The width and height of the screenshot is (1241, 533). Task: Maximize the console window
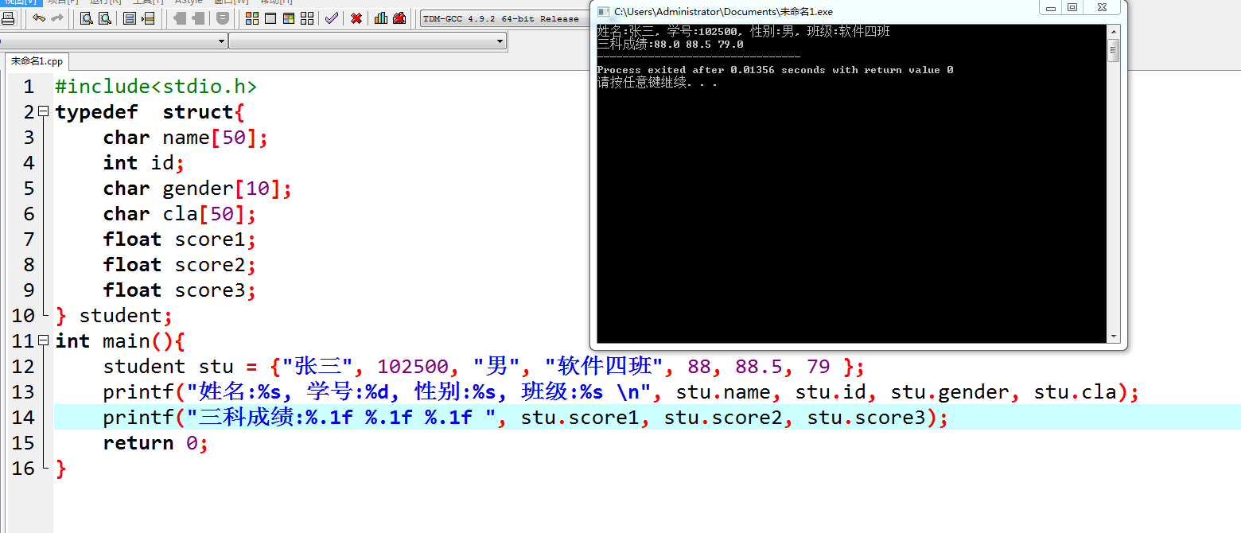pyautogui.click(x=1072, y=7)
